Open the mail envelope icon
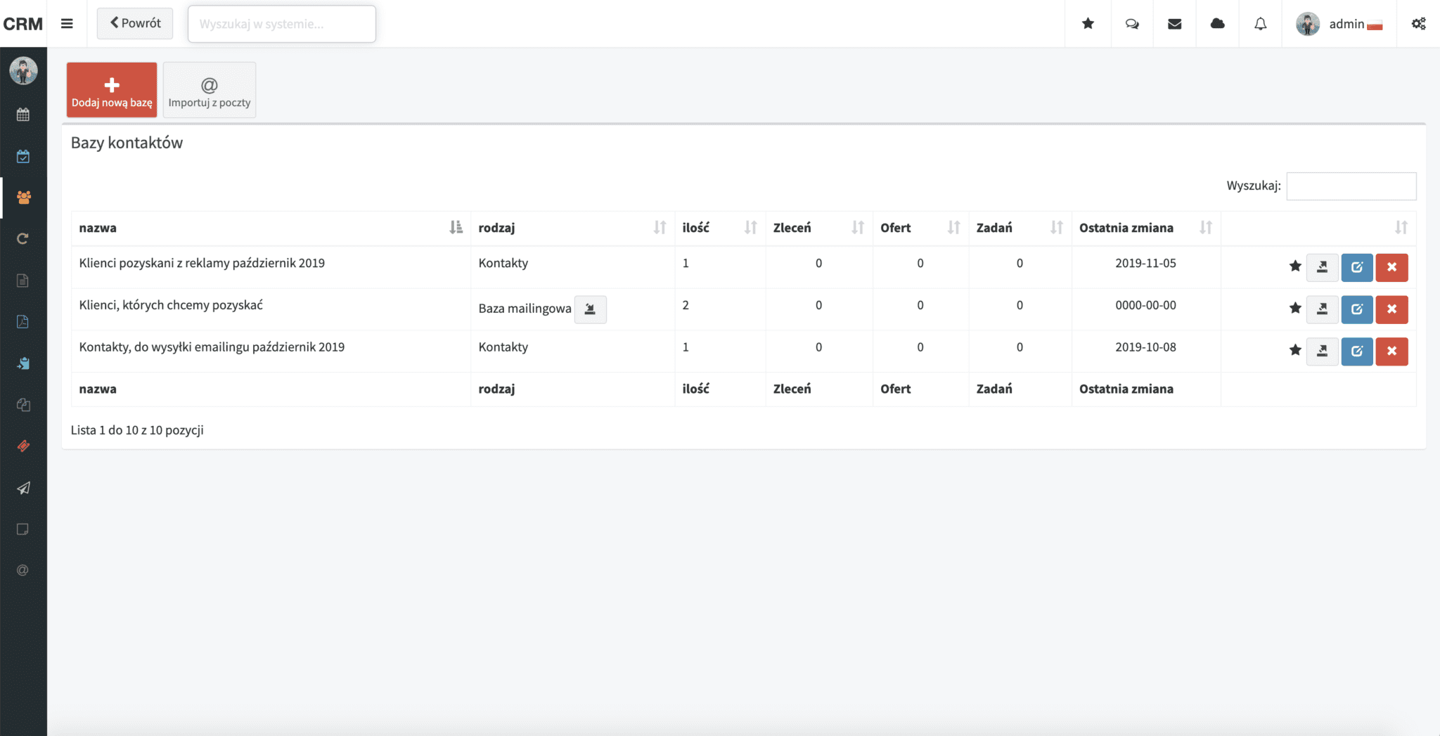 1174,24
